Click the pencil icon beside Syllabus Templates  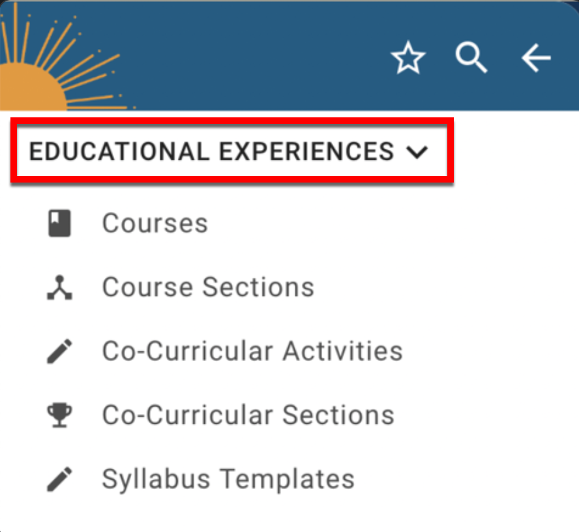[x=60, y=480]
